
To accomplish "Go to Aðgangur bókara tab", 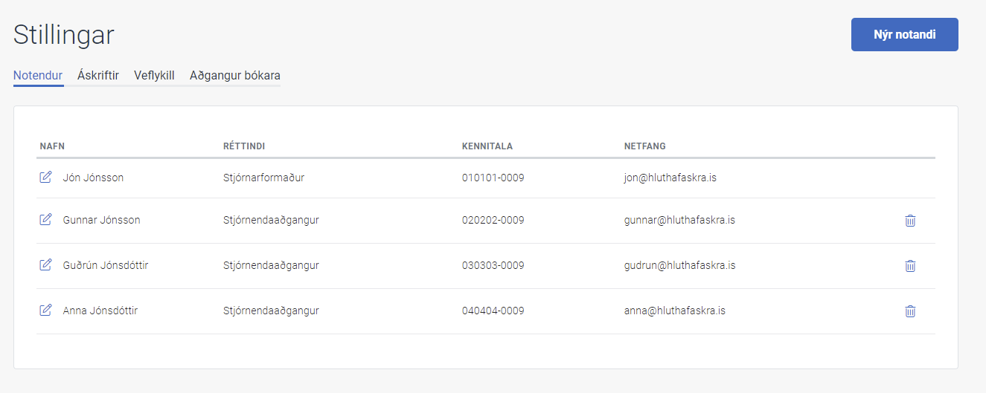I will 235,75.
